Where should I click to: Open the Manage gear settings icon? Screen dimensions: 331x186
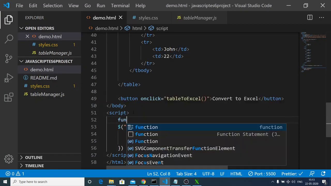point(9,159)
